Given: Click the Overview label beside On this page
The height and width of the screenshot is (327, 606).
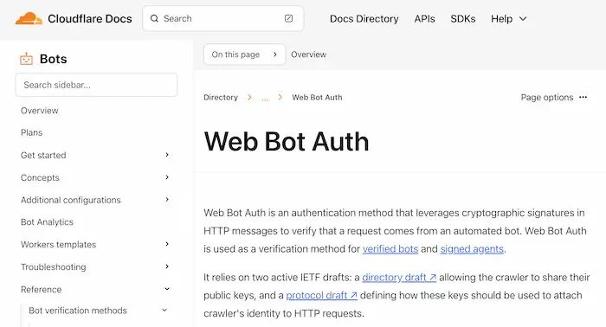Looking at the screenshot, I should click(308, 54).
